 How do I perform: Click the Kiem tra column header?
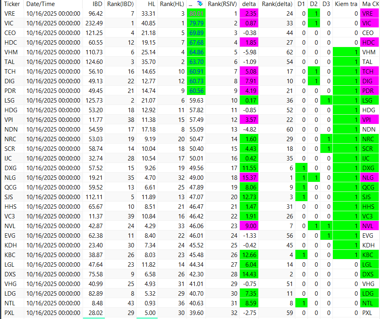[x=346, y=4]
